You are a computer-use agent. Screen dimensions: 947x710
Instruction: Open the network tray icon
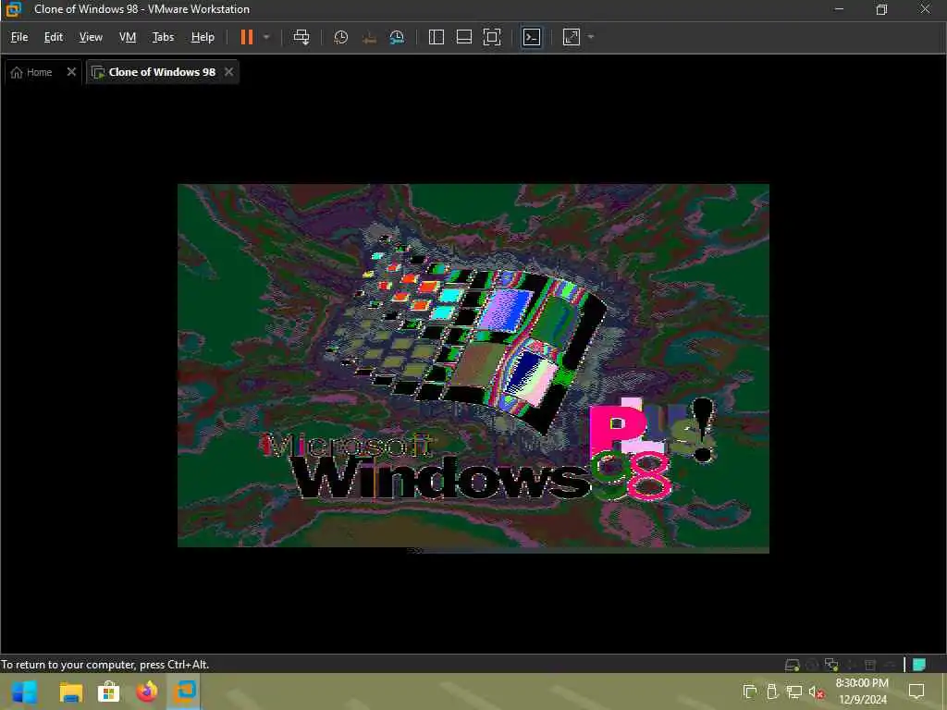tap(794, 692)
